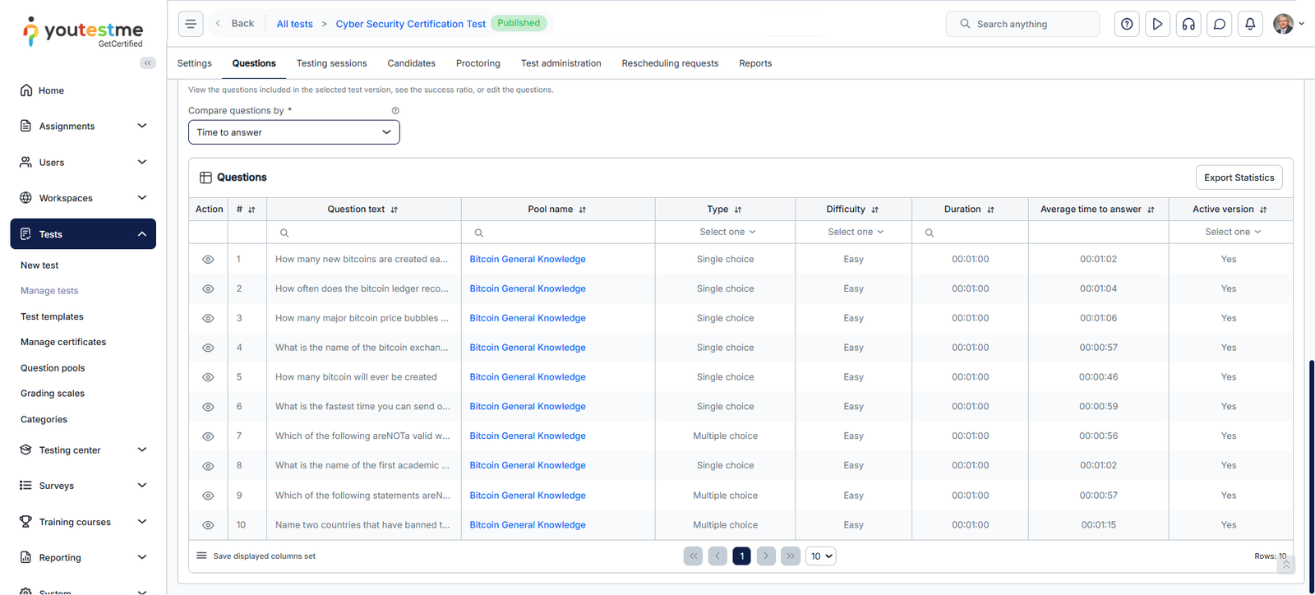Open the Type filter Select one dropdown
This screenshot has height=595, width=1315.
click(x=727, y=233)
